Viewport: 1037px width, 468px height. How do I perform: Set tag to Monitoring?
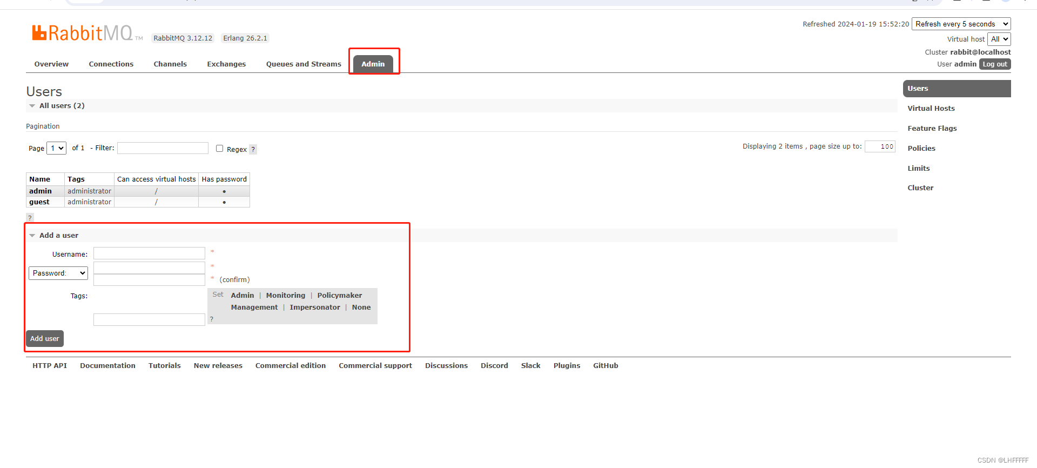click(286, 295)
